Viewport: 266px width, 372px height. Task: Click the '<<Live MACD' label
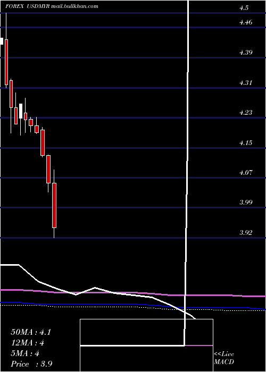(x=224, y=358)
